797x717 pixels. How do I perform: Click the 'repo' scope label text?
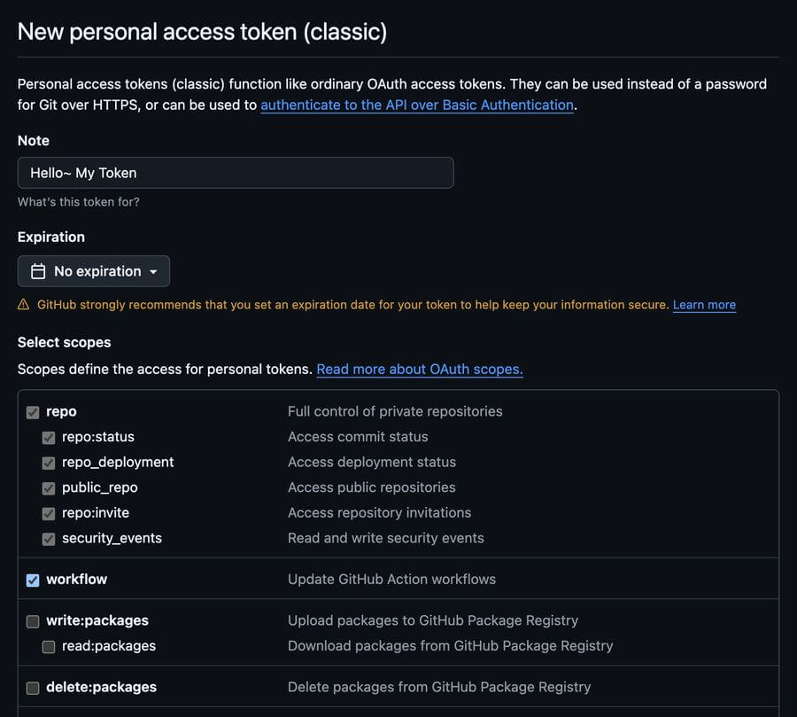point(61,411)
